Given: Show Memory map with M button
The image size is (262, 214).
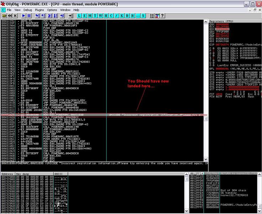Looking at the screenshot, I should click(90, 16).
